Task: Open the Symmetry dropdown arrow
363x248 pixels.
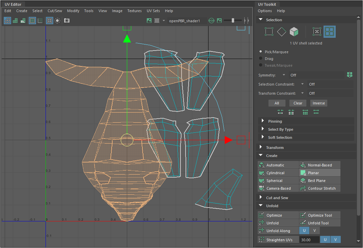Action: (284, 75)
